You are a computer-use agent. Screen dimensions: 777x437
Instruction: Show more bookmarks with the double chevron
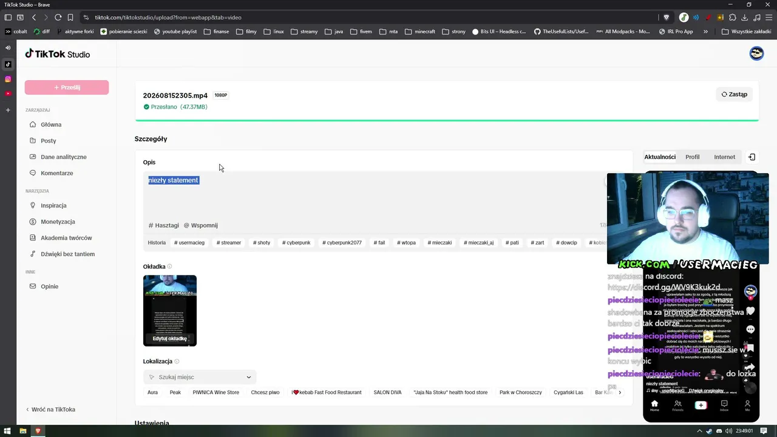[x=705, y=32]
